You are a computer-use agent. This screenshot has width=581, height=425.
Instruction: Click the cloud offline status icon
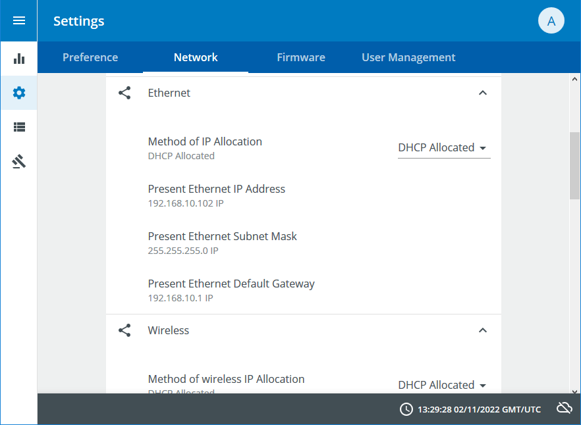[564, 409]
